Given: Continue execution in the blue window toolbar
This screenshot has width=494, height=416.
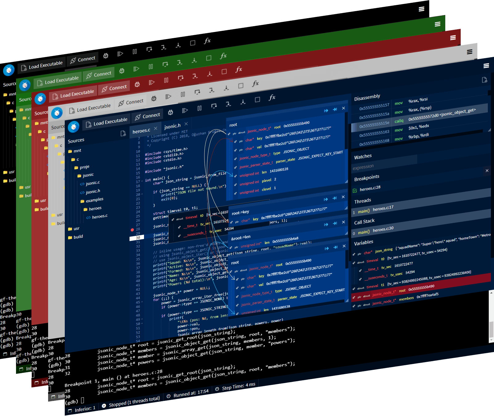Looking at the screenshot, I should pos(185,110).
